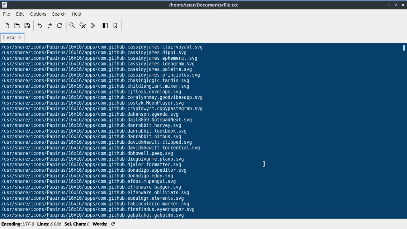Click the line ending efdos.mupengui.svg
The height and width of the screenshot is (229, 407).
click(x=88, y=181)
